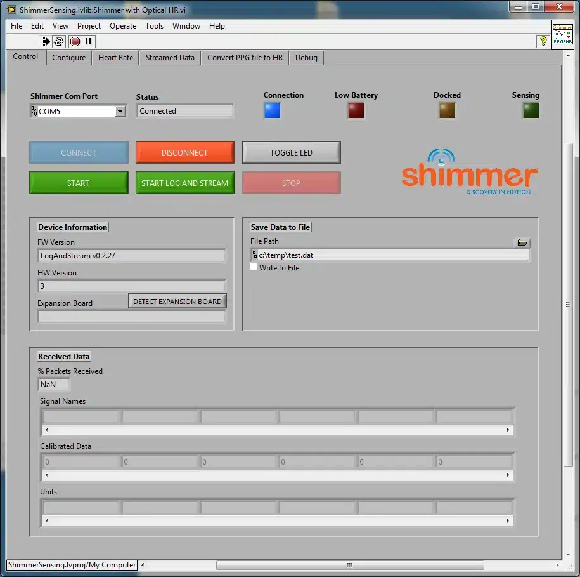The height and width of the screenshot is (577, 580).
Task: Click first Units cell
Action: [81, 507]
